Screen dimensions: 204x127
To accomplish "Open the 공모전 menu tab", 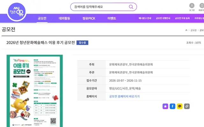I will pos(42,18).
